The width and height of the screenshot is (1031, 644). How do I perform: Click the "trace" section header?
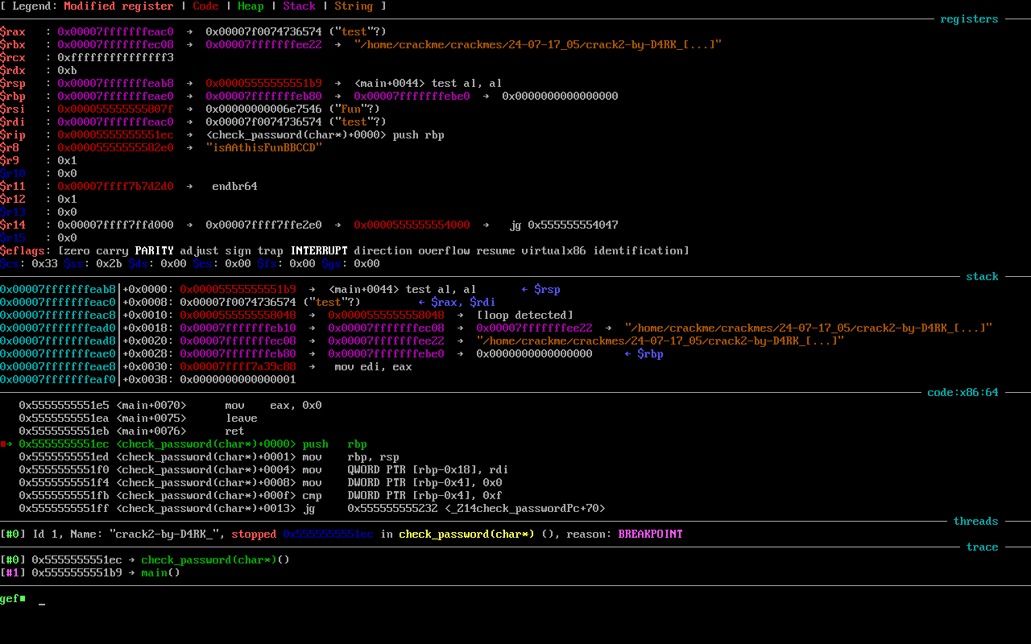click(x=982, y=547)
